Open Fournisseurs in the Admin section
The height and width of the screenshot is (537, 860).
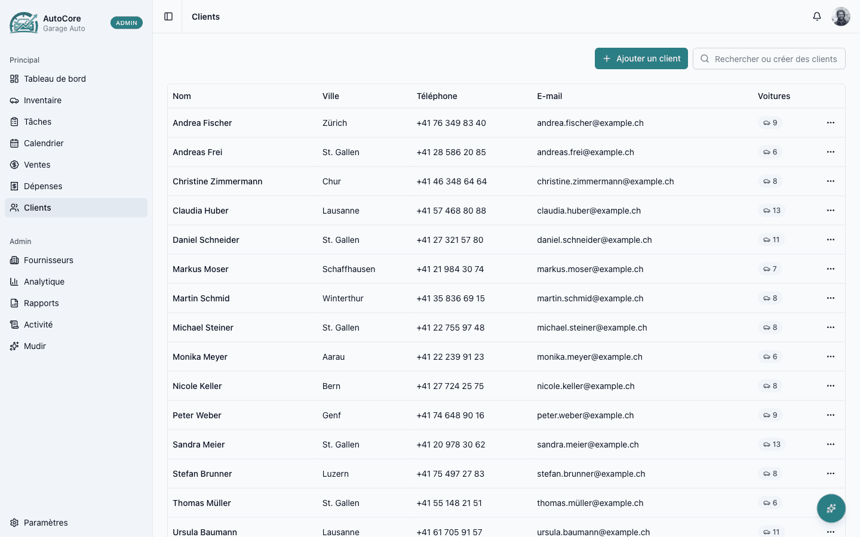[48, 260]
